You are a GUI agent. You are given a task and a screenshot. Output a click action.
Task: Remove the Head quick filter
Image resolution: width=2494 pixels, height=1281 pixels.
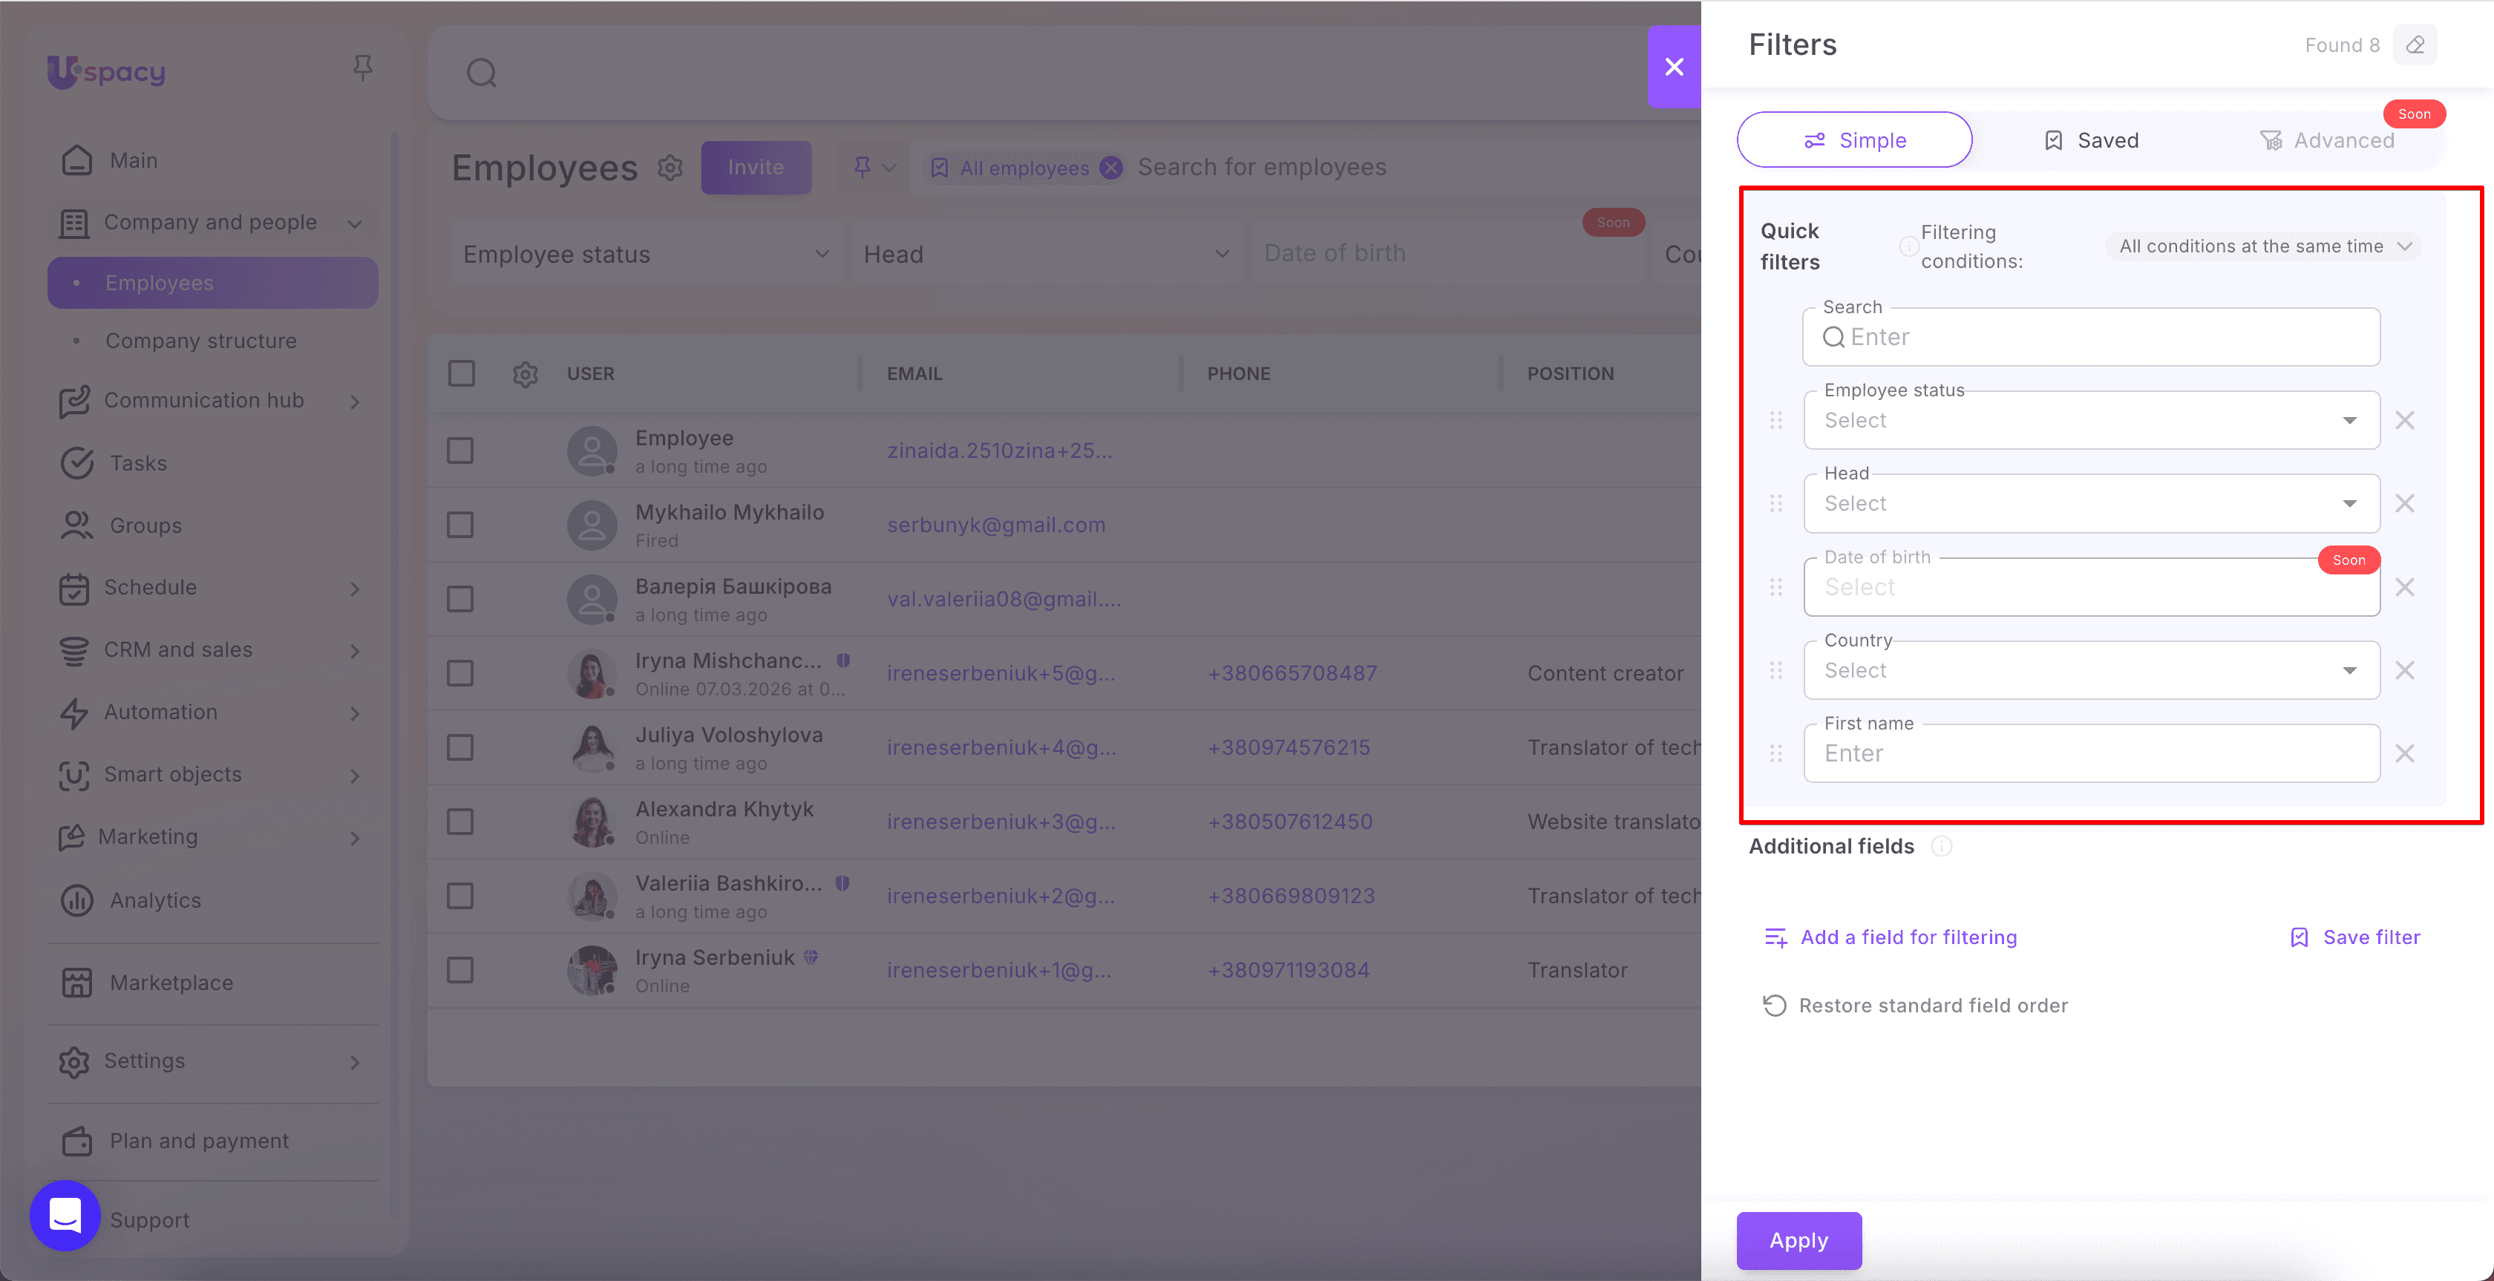coord(2405,503)
